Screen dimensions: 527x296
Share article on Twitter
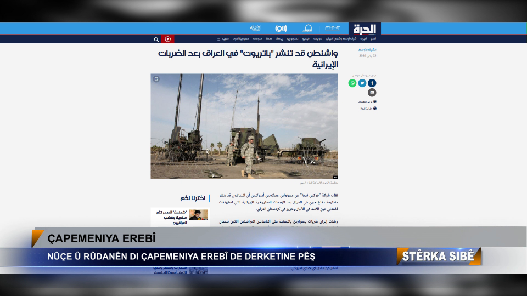click(362, 83)
